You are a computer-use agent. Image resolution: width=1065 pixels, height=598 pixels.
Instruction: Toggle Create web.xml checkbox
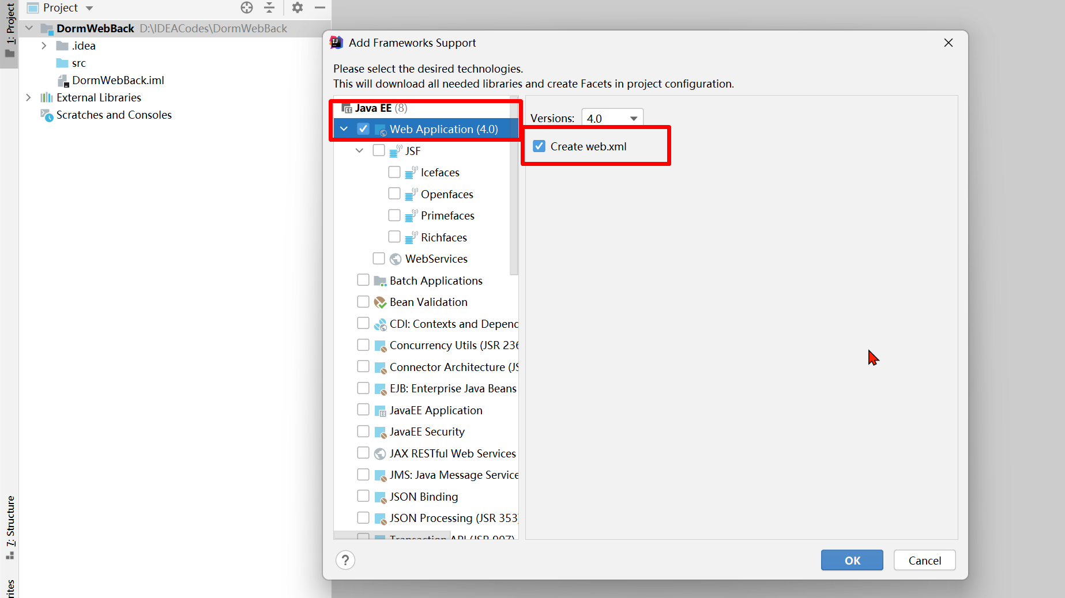539,146
